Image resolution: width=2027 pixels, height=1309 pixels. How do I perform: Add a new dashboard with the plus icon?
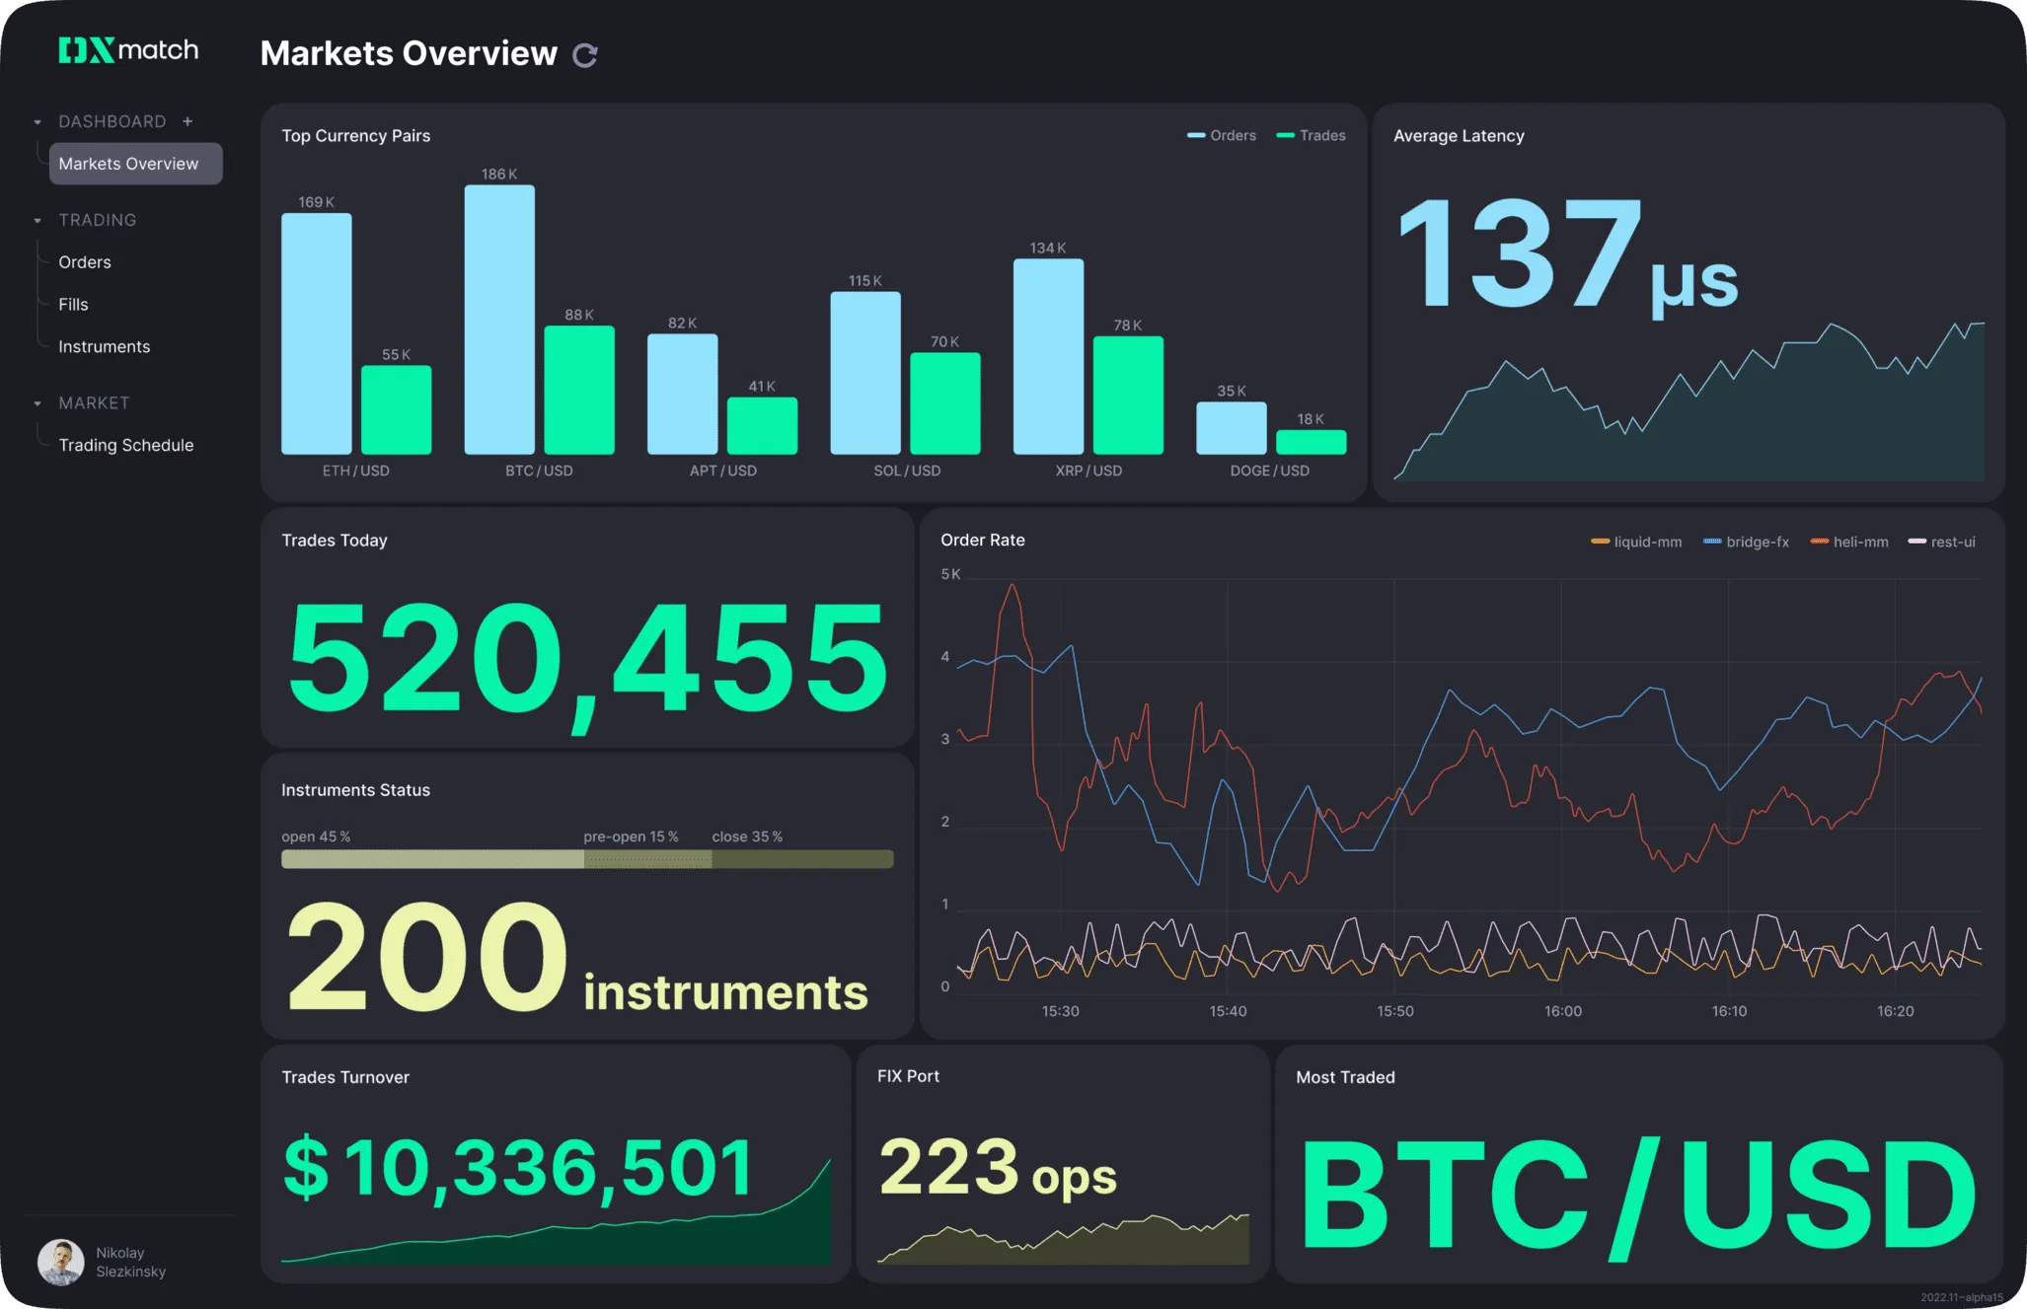click(188, 120)
